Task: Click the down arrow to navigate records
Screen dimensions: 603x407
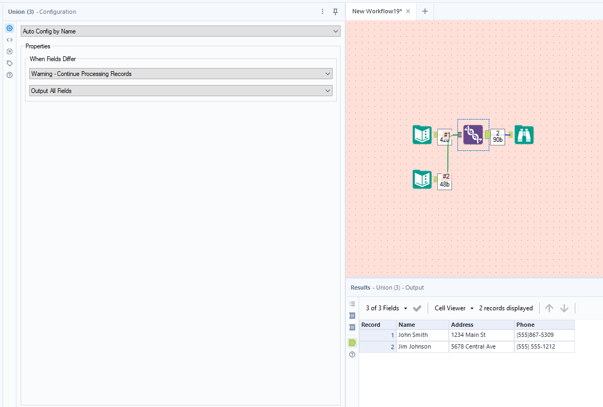Action: (x=564, y=308)
